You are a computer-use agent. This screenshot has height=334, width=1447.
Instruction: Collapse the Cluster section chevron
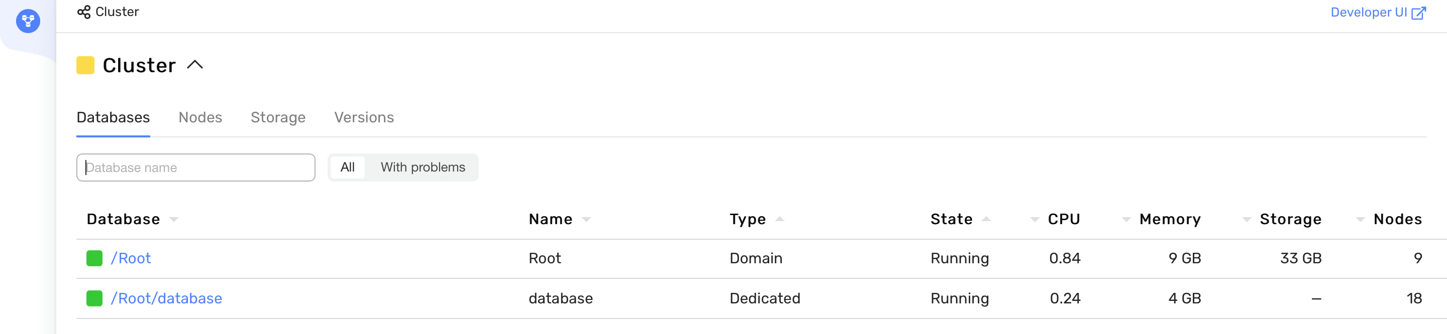tap(195, 65)
